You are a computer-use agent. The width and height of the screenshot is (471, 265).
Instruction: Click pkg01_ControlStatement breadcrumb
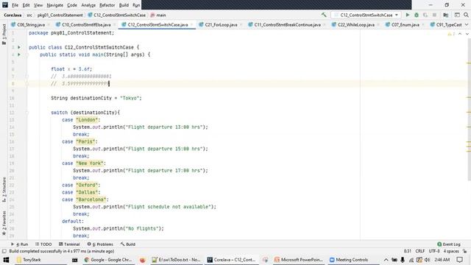60,15
